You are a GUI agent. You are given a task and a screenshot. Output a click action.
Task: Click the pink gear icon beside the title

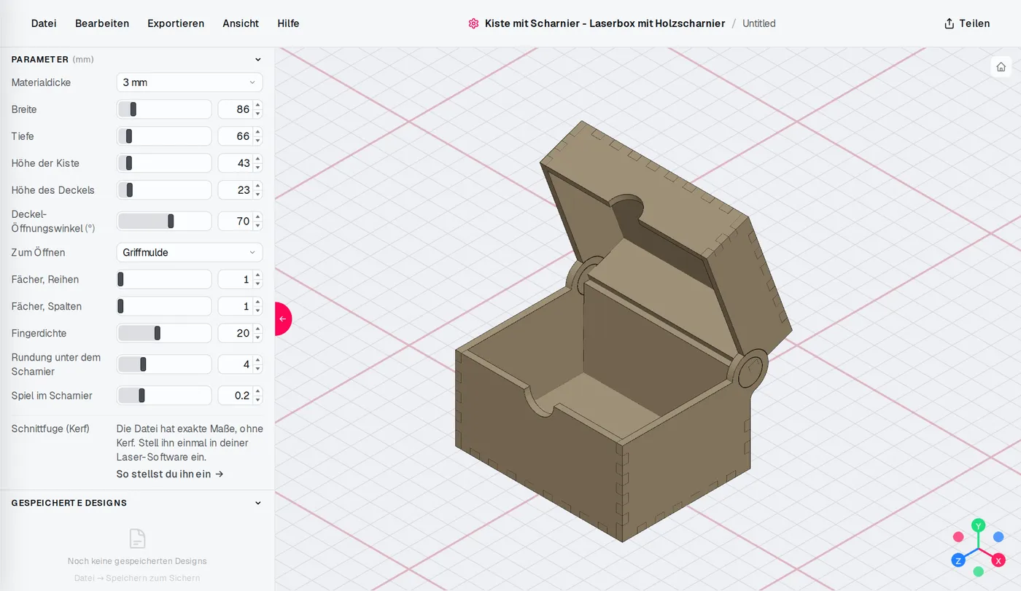click(x=473, y=23)
